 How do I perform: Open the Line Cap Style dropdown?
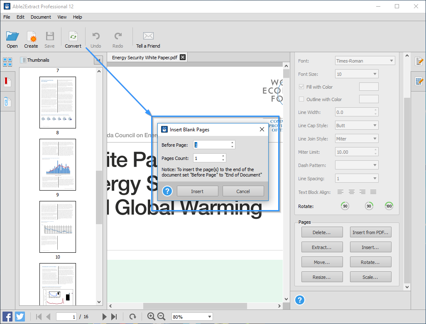[357, 126]
